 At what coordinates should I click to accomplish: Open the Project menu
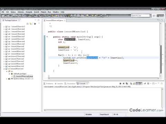(x=44, y=12)
